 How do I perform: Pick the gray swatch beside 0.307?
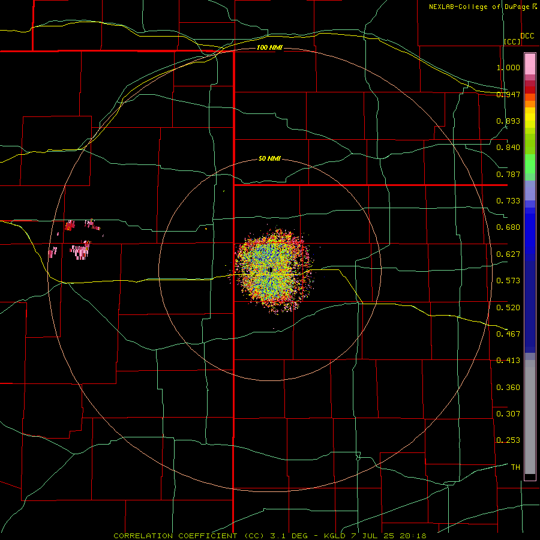[530, 420]
